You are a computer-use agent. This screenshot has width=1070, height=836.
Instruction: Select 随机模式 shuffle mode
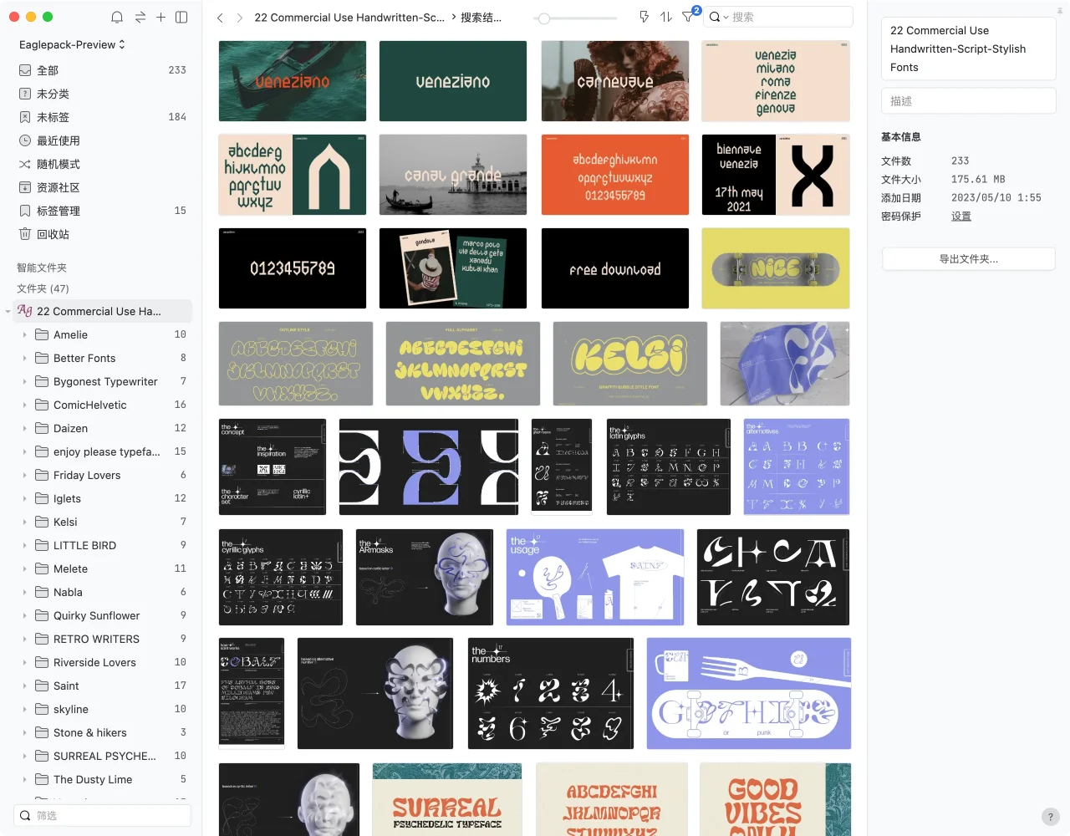[58, 164]
